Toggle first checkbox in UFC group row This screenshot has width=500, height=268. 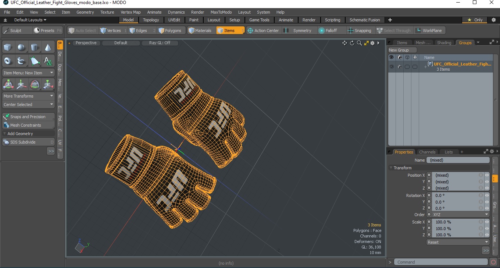(407, 67)
